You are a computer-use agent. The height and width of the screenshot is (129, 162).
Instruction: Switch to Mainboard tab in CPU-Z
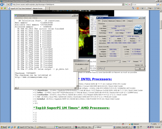112,21
